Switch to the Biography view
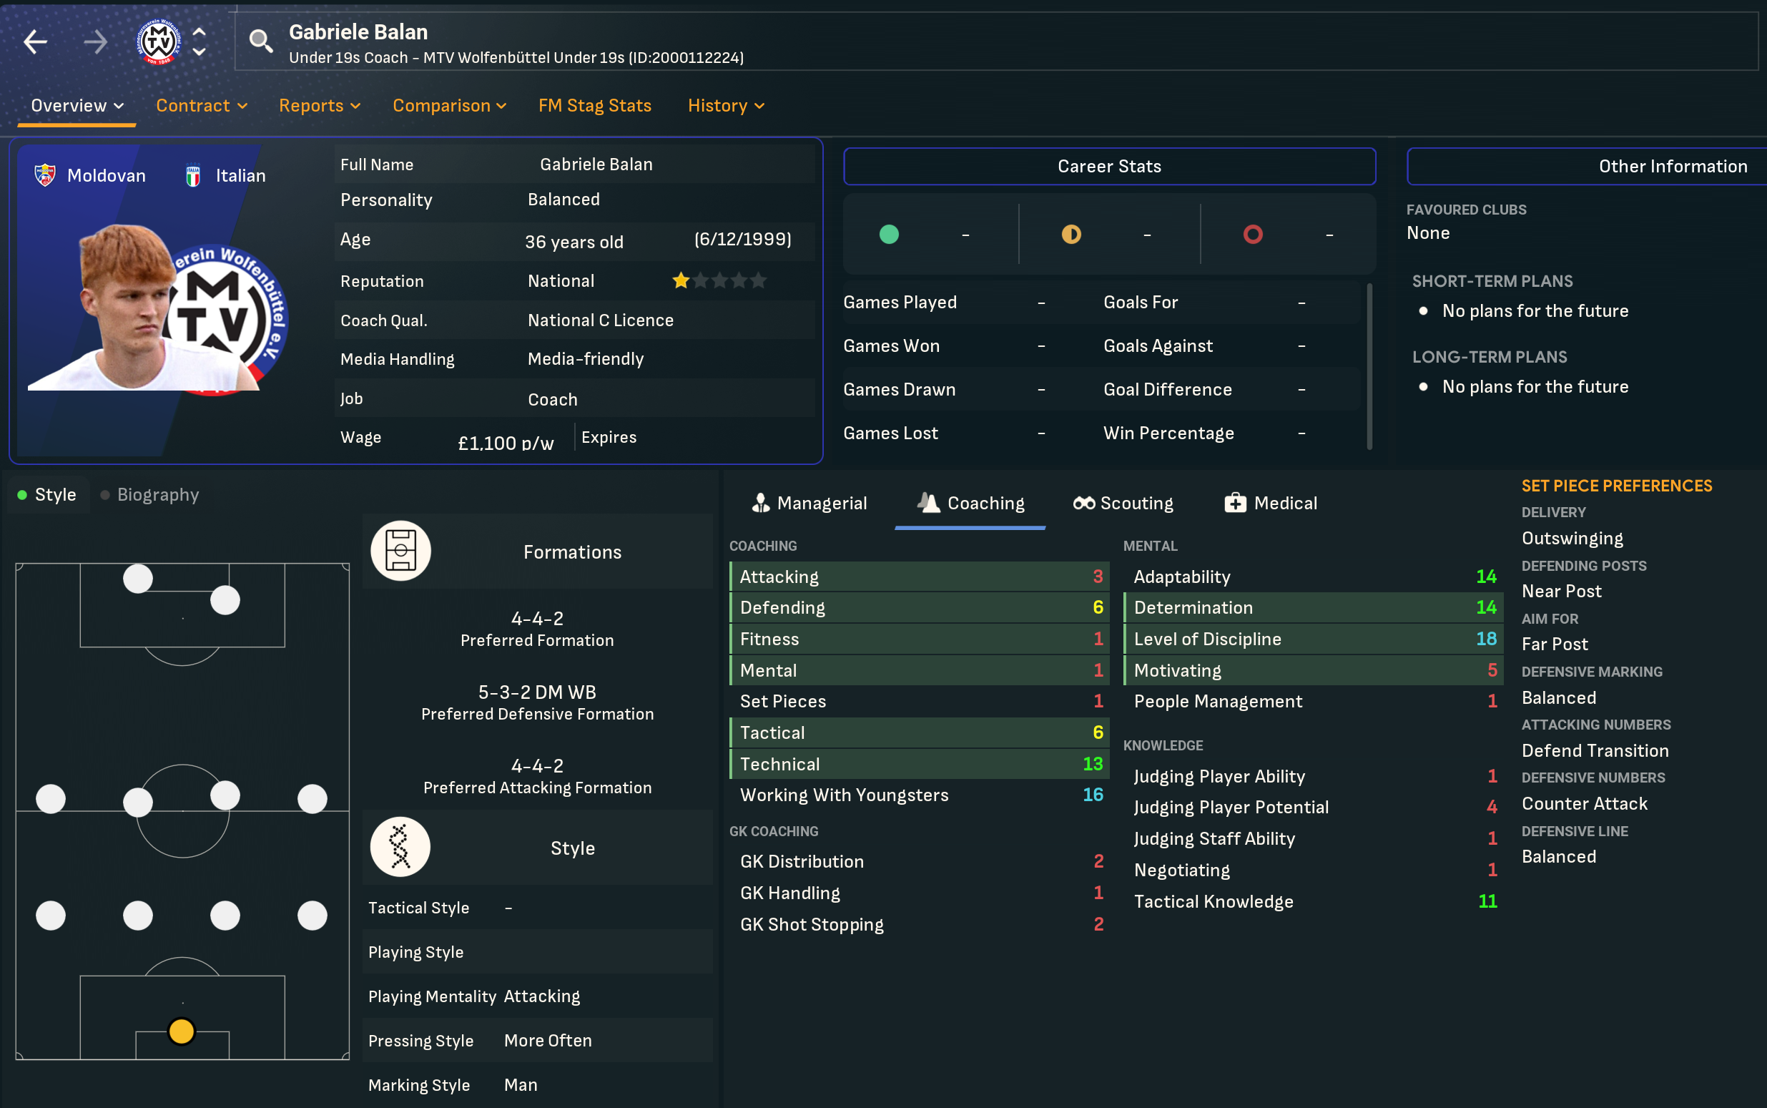 coord(150,495)
